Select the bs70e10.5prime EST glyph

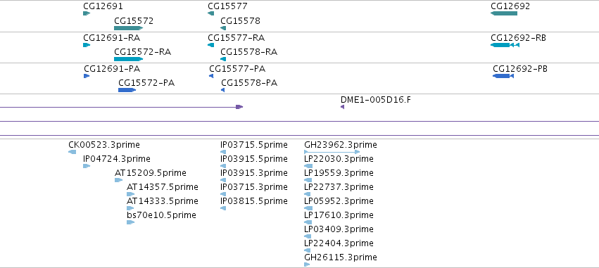click(131, 222)
